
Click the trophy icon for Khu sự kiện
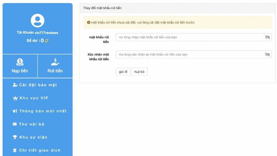pos(15,137)
